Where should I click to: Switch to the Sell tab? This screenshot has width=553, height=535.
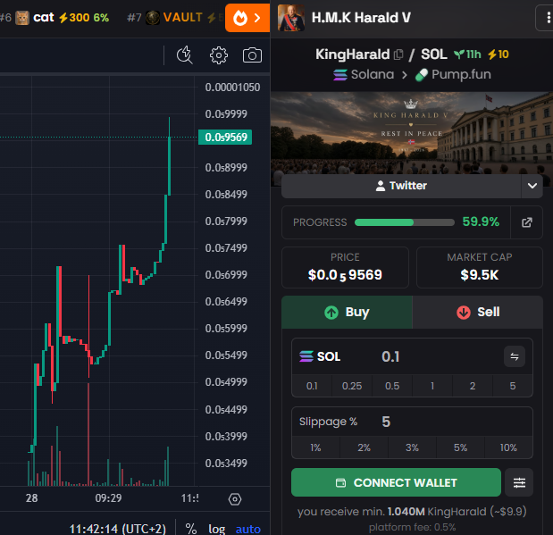coord(478,312)
